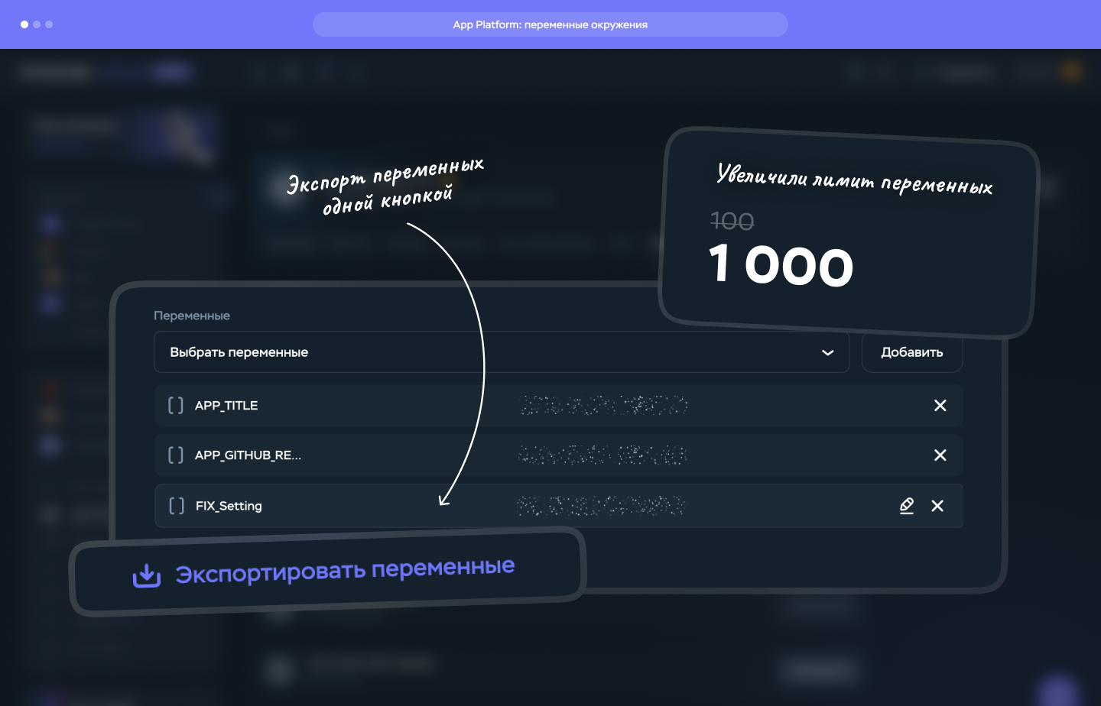The image size is (1101, 706).
Task: Select the APP_TITLE variable name
Action: point(226,406)
